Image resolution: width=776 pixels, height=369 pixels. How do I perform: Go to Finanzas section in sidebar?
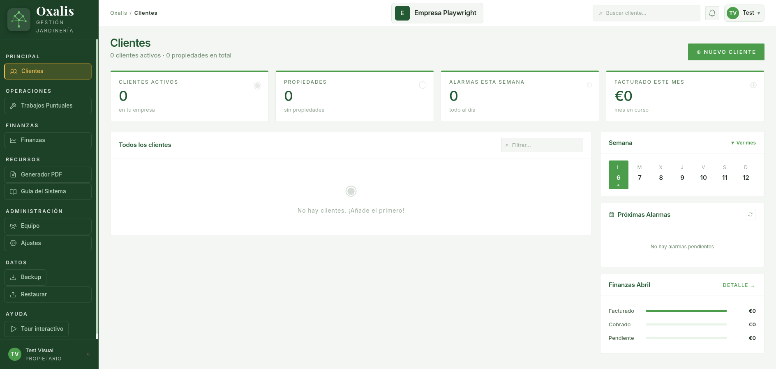(x=48, y=140)
